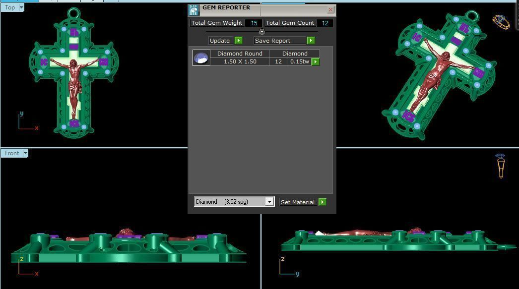This screenshot has height=289, width=519.
Task: Click green arrow beside Save Report
Action: click(311, 40)
